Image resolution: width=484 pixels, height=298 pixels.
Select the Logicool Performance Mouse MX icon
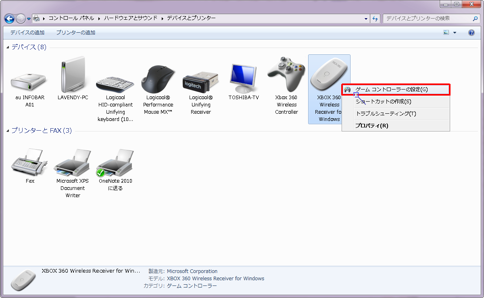point(158,79)
